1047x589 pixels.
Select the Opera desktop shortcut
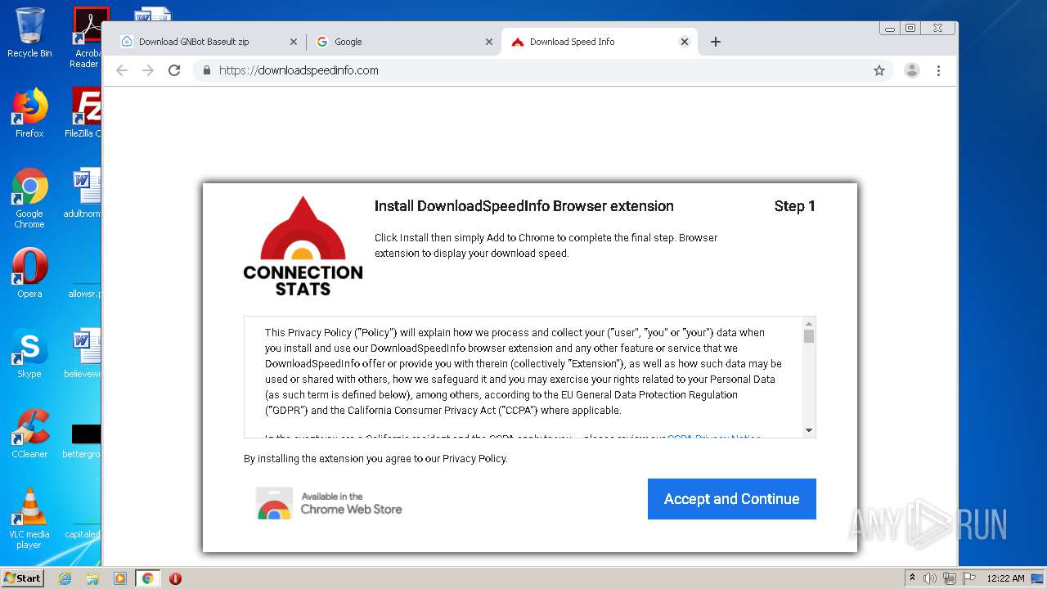pos(29,273)
